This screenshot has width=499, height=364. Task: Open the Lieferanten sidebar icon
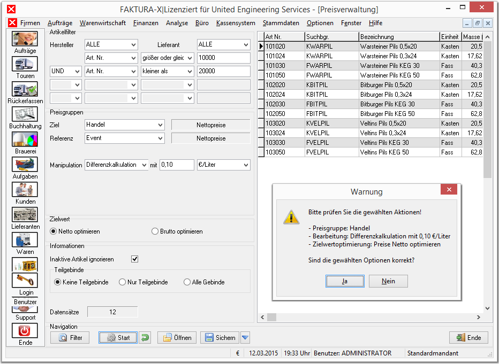[x=25, y=214]
